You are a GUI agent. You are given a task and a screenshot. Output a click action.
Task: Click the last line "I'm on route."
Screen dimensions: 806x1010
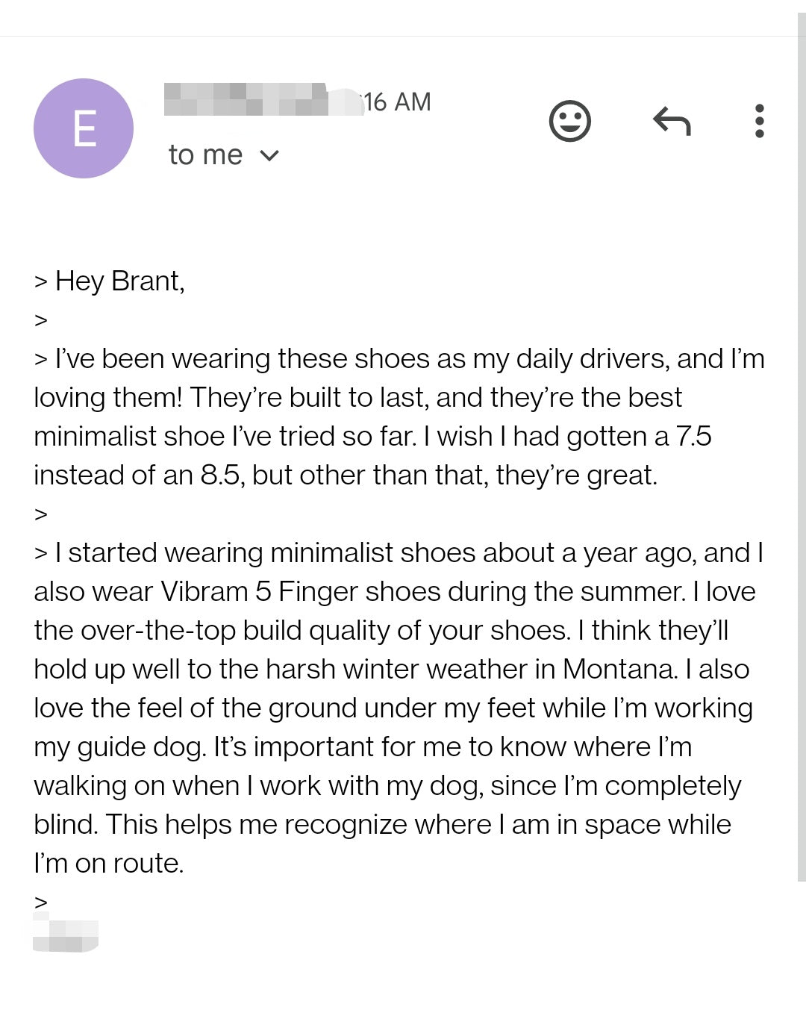tap(109, 863)
